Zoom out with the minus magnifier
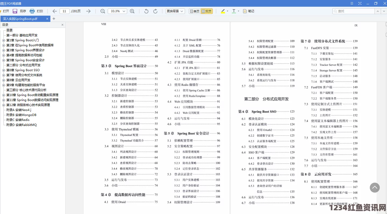387x214 pixels. 103,11
